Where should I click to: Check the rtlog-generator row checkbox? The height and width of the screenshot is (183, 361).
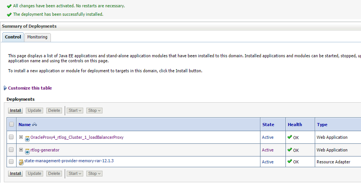[x=11, y=150]
